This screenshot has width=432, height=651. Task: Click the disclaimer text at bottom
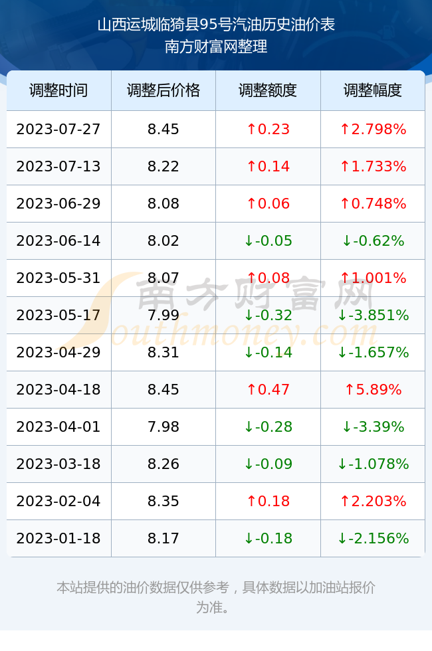[x=216, y=597]
